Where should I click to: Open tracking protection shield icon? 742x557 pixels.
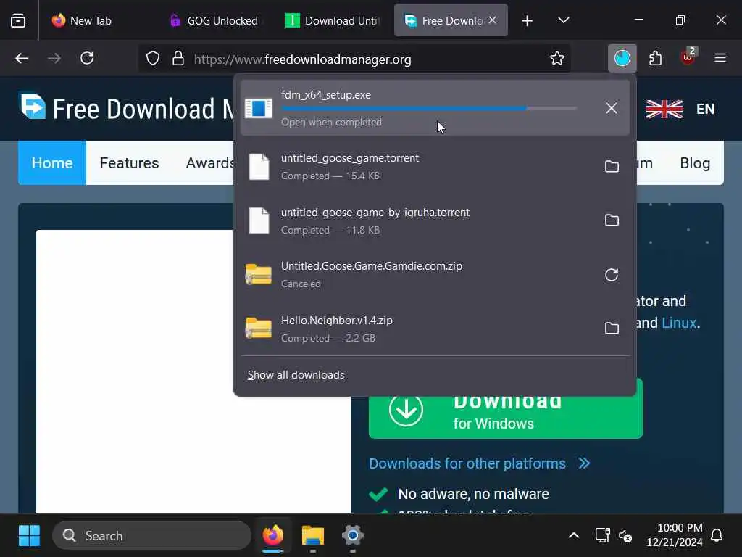[153, 58]
